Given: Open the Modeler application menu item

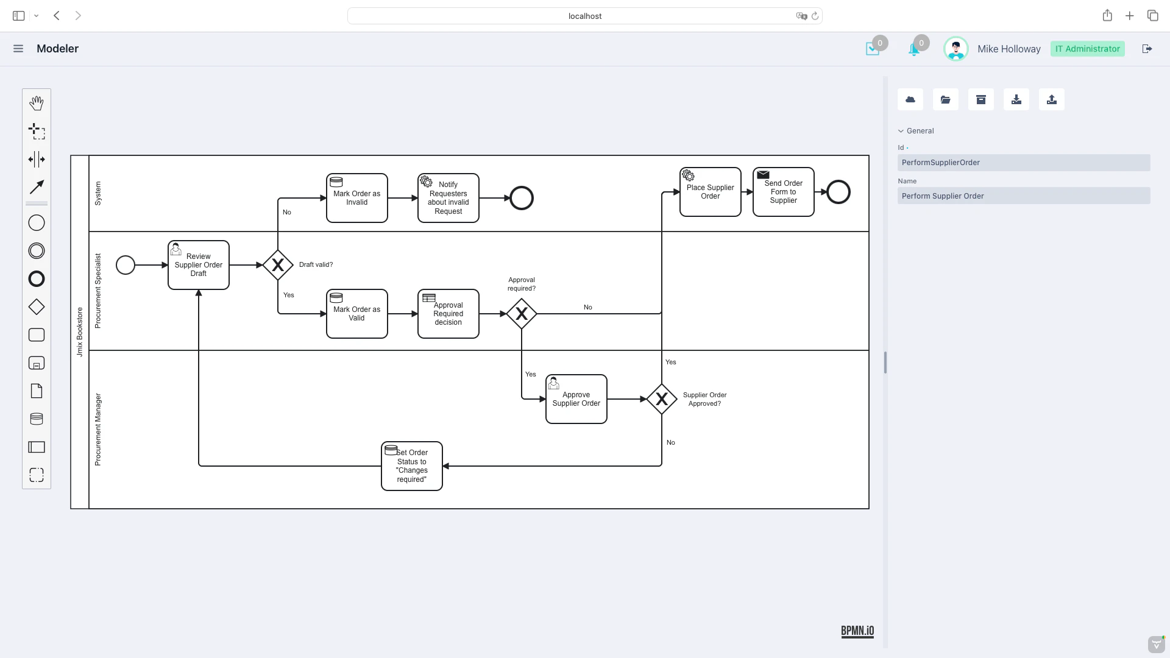Looking at the screenshot, I should [x=58, y=48].
